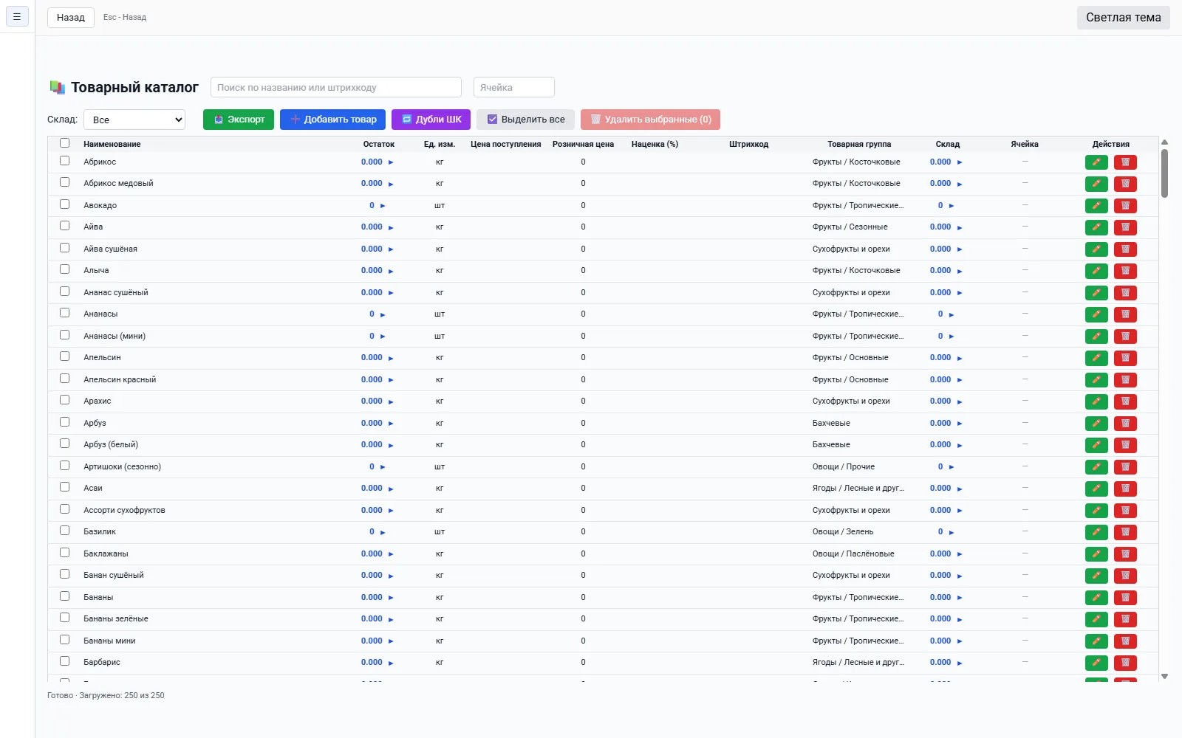Open the hamburger sidebar menu
This screenshot has height=738, width=1182.
point(17,16)
